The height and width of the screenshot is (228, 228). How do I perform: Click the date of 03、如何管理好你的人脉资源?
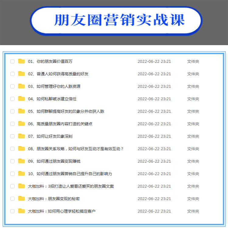(154, 86)
